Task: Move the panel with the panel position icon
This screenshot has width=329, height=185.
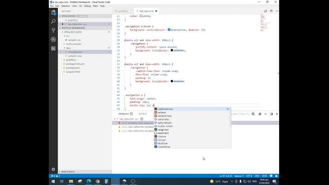Action: tap(271, 114)
